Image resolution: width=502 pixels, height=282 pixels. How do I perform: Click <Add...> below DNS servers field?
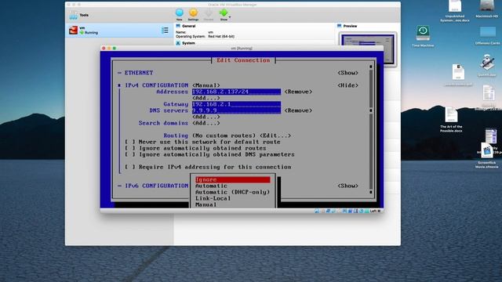pyautogui.click(x=206, y=117)
